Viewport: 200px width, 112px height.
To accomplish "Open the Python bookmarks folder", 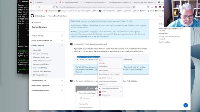I will (95, 11).
